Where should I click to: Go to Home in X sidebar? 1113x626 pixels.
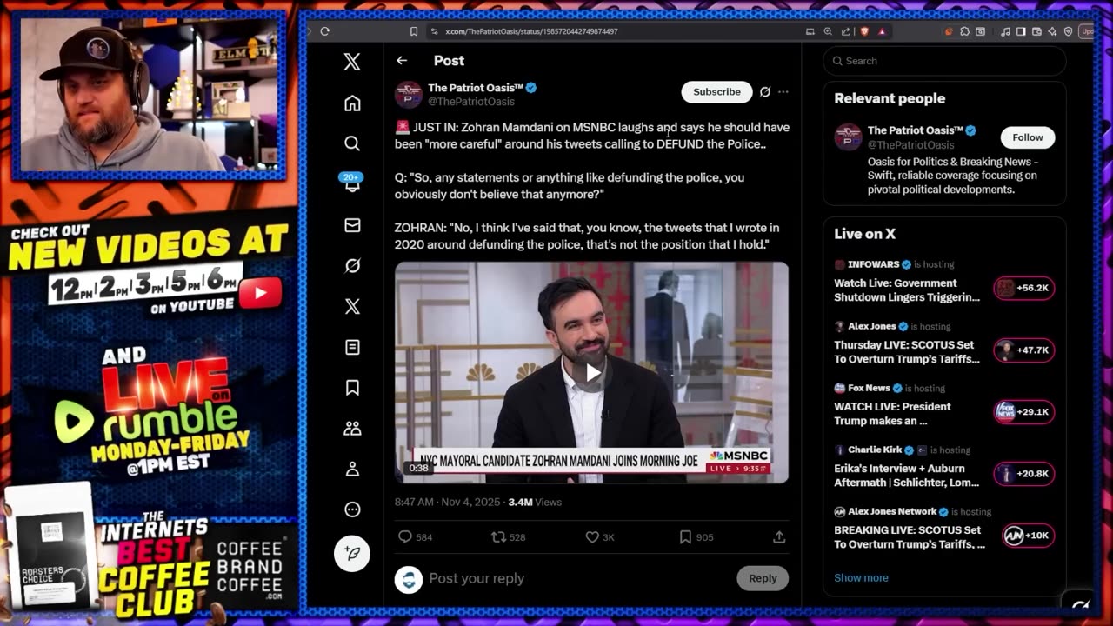point(352,103)
